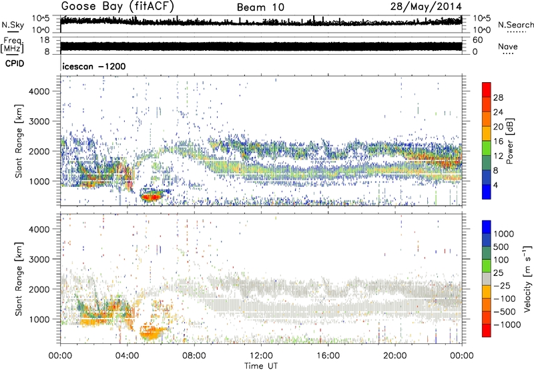The width and height of the screenshot is (534, 370).
Task: Click the "-100" tick on the Velocity color bar
Action: click(x=504, y=299)
